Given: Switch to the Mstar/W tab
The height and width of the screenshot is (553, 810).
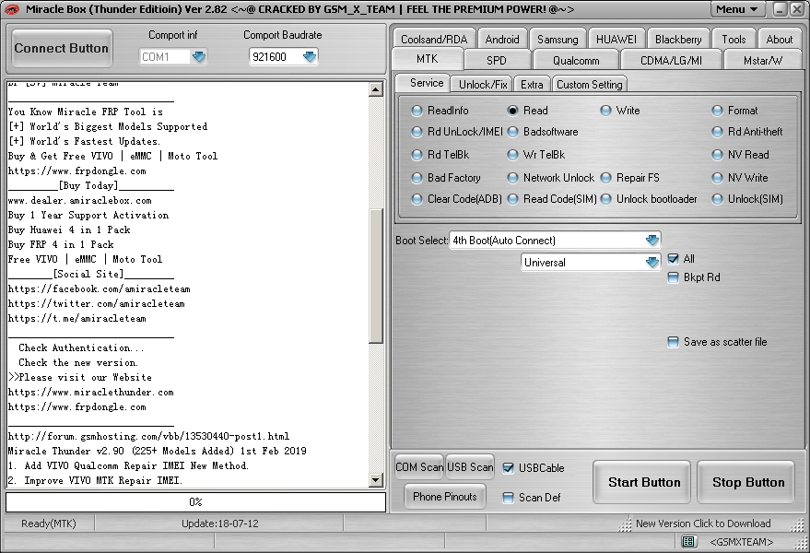Looking at the screenshot, I should pos(762,60).
